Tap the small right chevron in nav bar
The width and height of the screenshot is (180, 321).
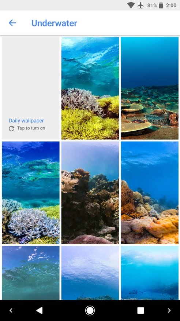(169, 311)
